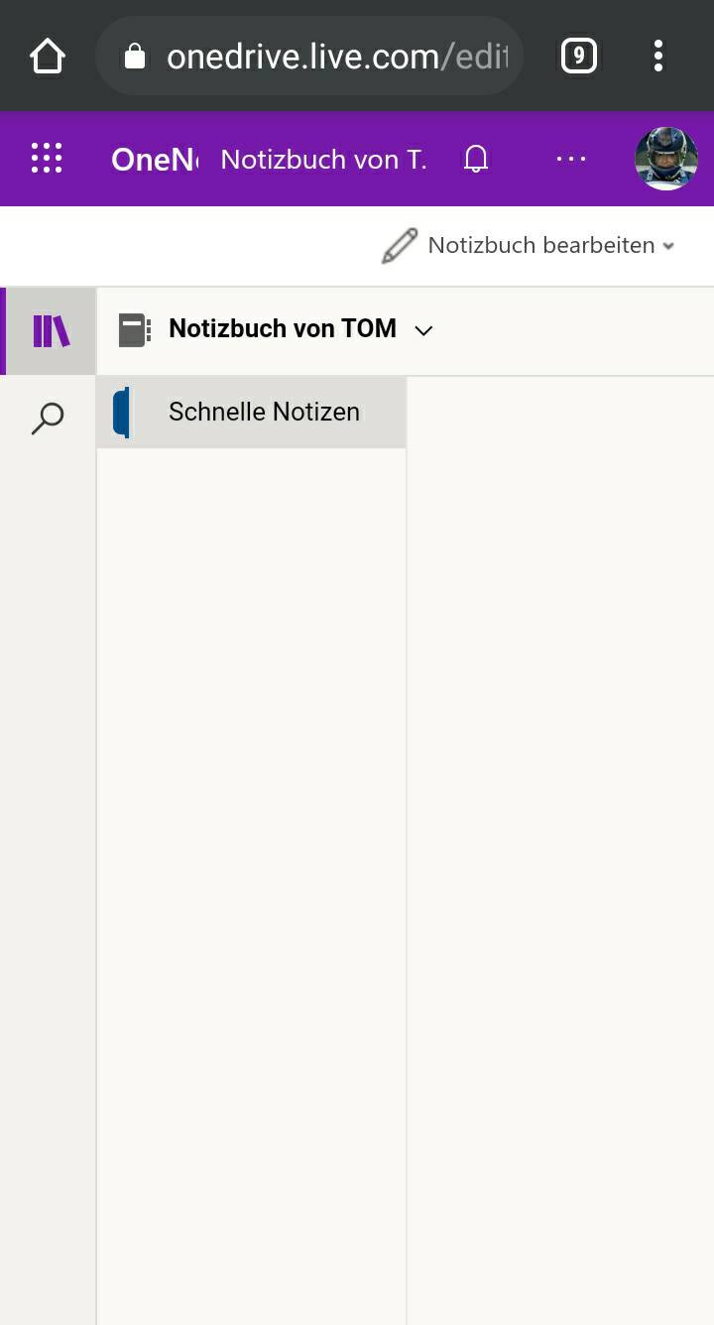Open the header ellipsis more options

click(x=571, y=159)
